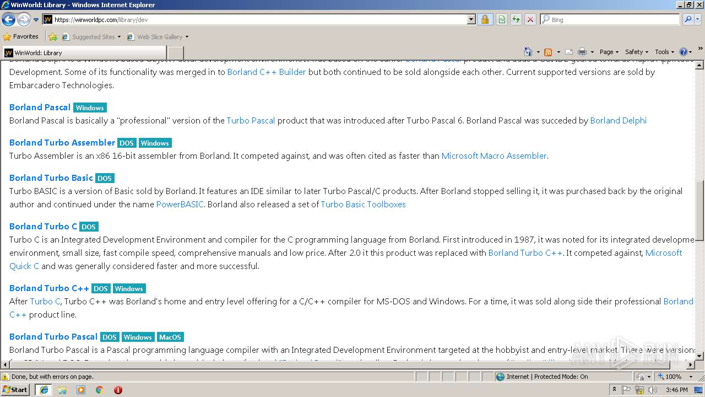Click the Read Mail icon
The image size is (705, 397).
pos(569,52)
